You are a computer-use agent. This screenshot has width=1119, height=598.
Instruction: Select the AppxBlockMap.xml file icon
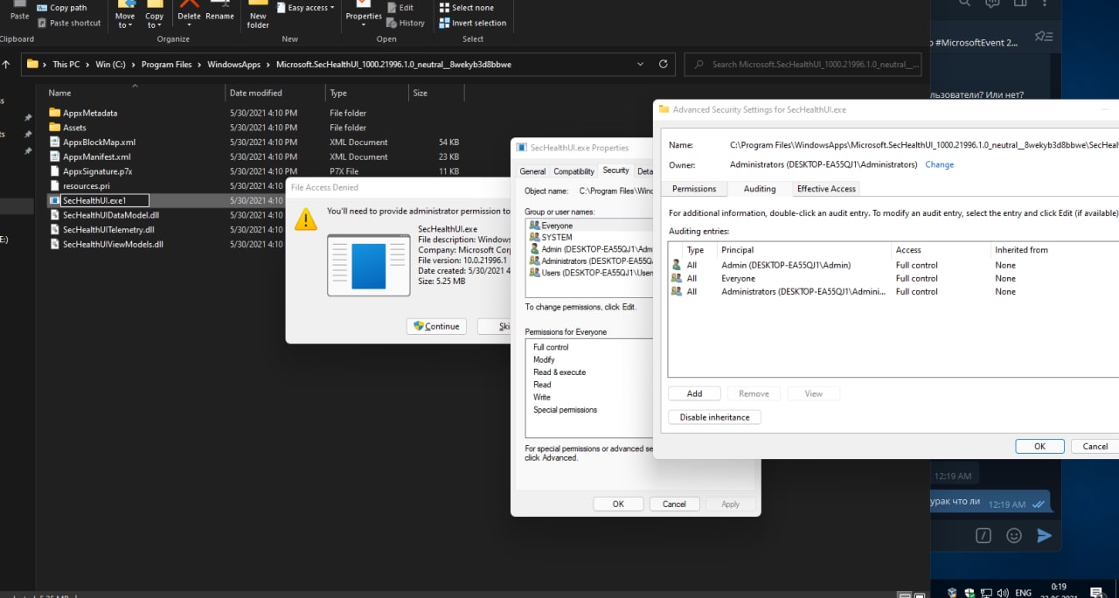tap(55, 143)
